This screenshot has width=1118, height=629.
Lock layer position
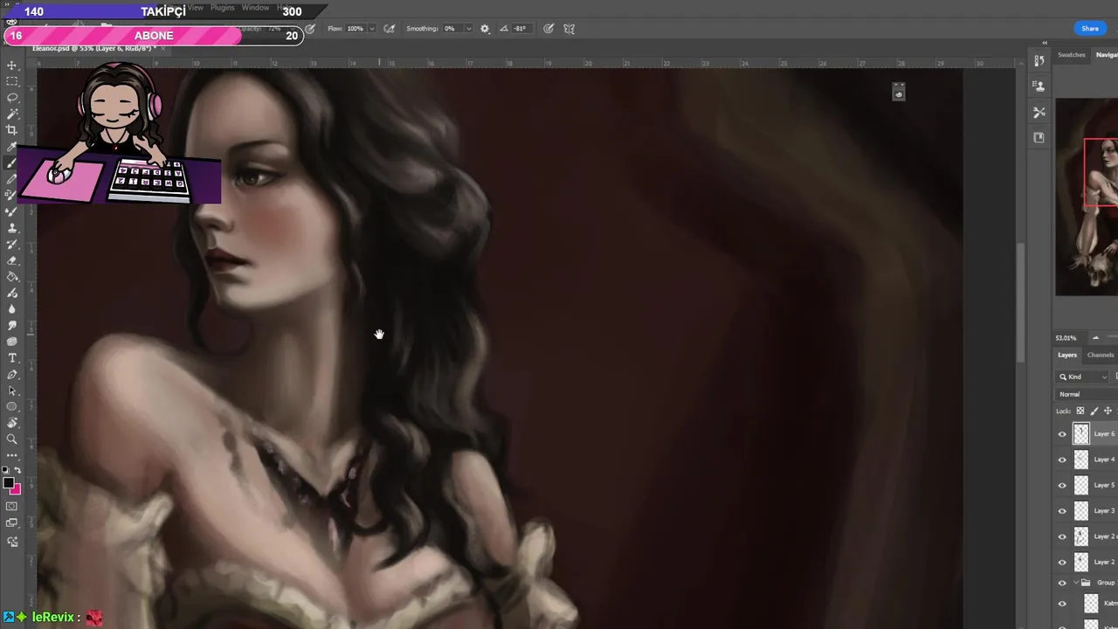(1108, 411)
